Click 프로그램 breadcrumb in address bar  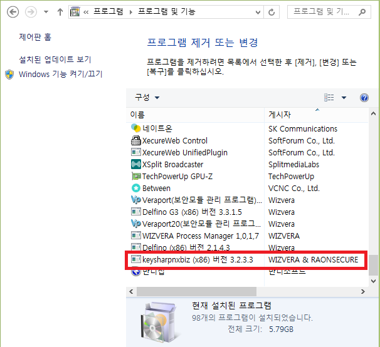pos(108,12)
